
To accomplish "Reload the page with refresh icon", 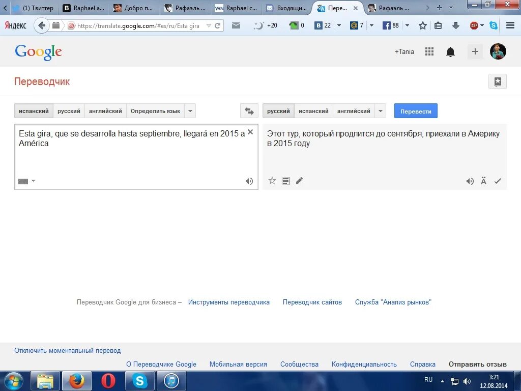I will point(218,25).
